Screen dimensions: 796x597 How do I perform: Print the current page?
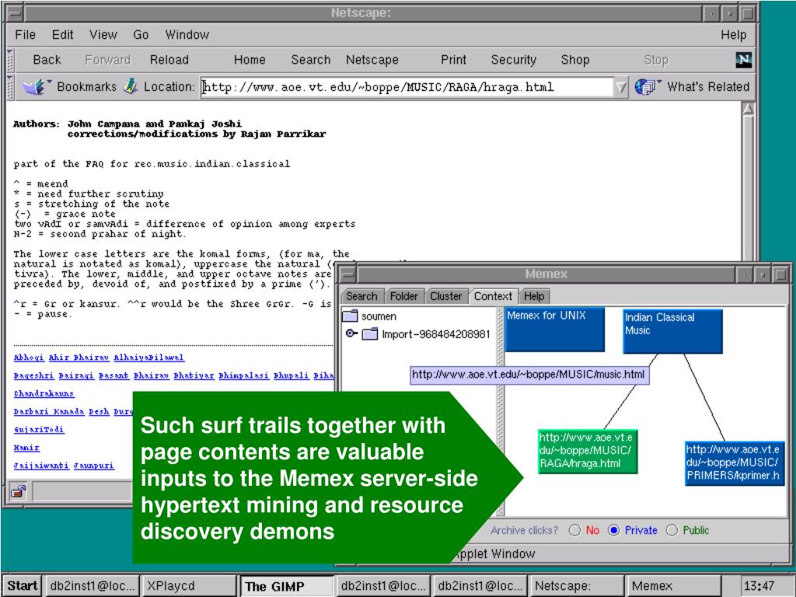[453, 60]
